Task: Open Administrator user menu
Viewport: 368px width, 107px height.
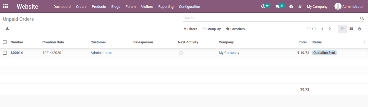Action: coord(349,6)
